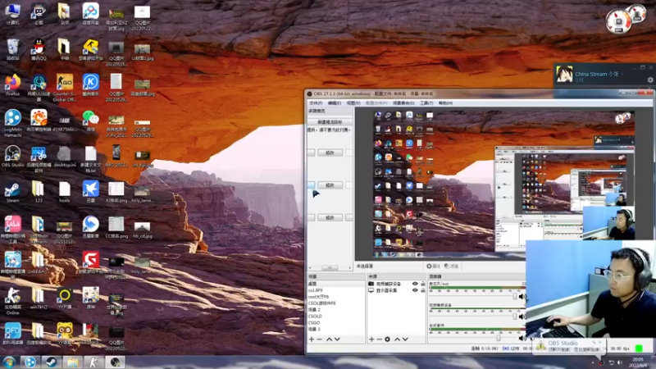The width and height of the screenshot is (656, 369).
Task: Open the 视图(V) menu in OBS
Action: [353, 103]
